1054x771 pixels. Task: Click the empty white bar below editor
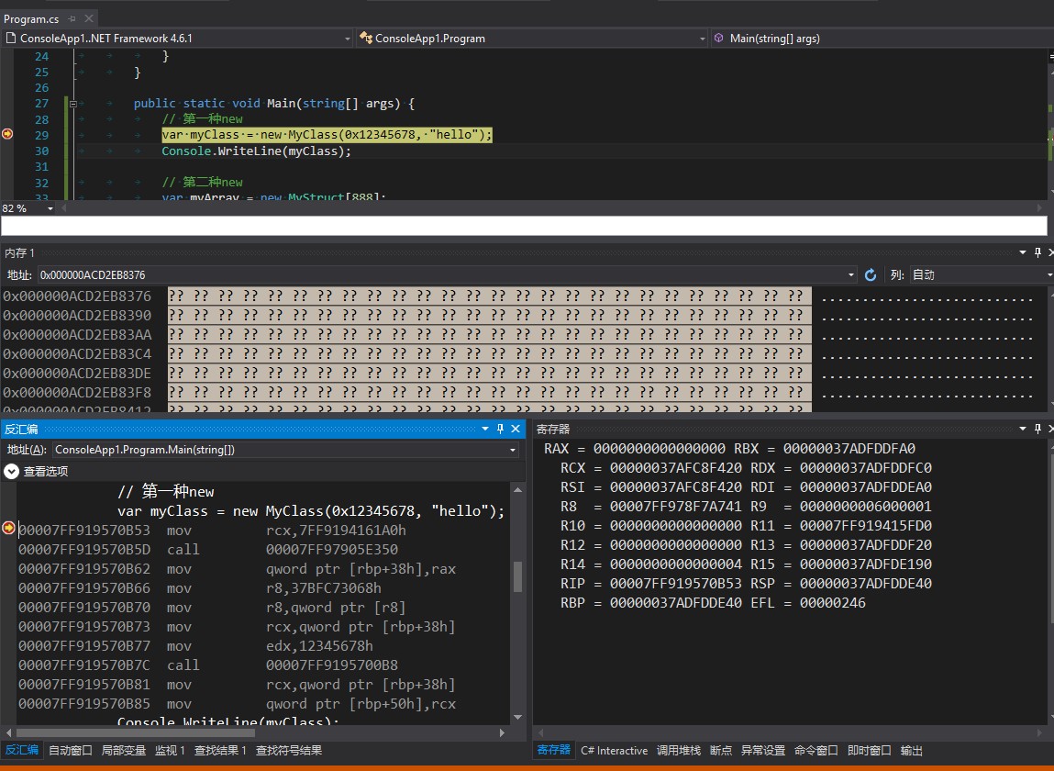pos(525,226)
